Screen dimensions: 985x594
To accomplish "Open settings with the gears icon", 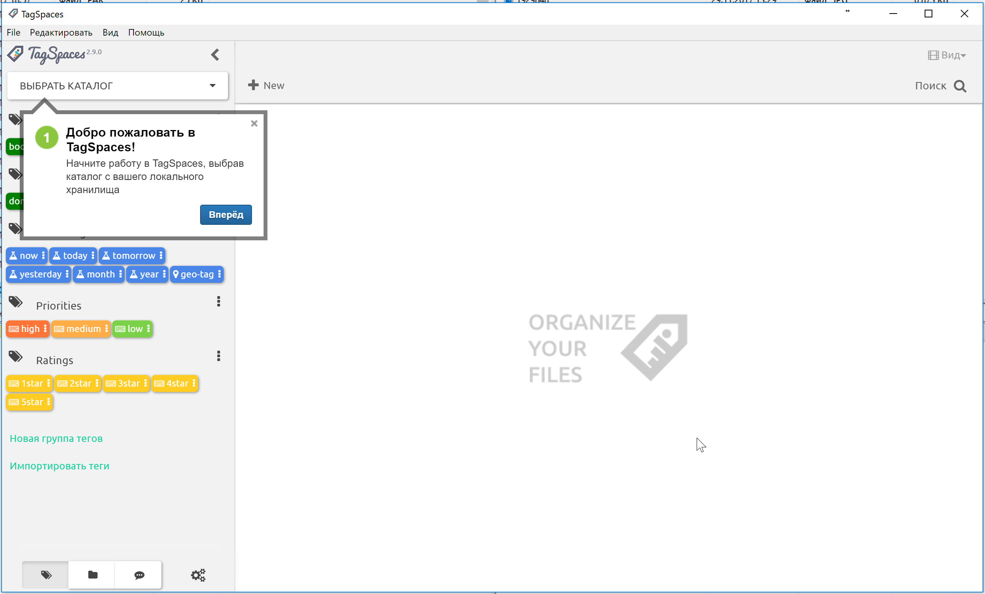I will click(198, 575).
